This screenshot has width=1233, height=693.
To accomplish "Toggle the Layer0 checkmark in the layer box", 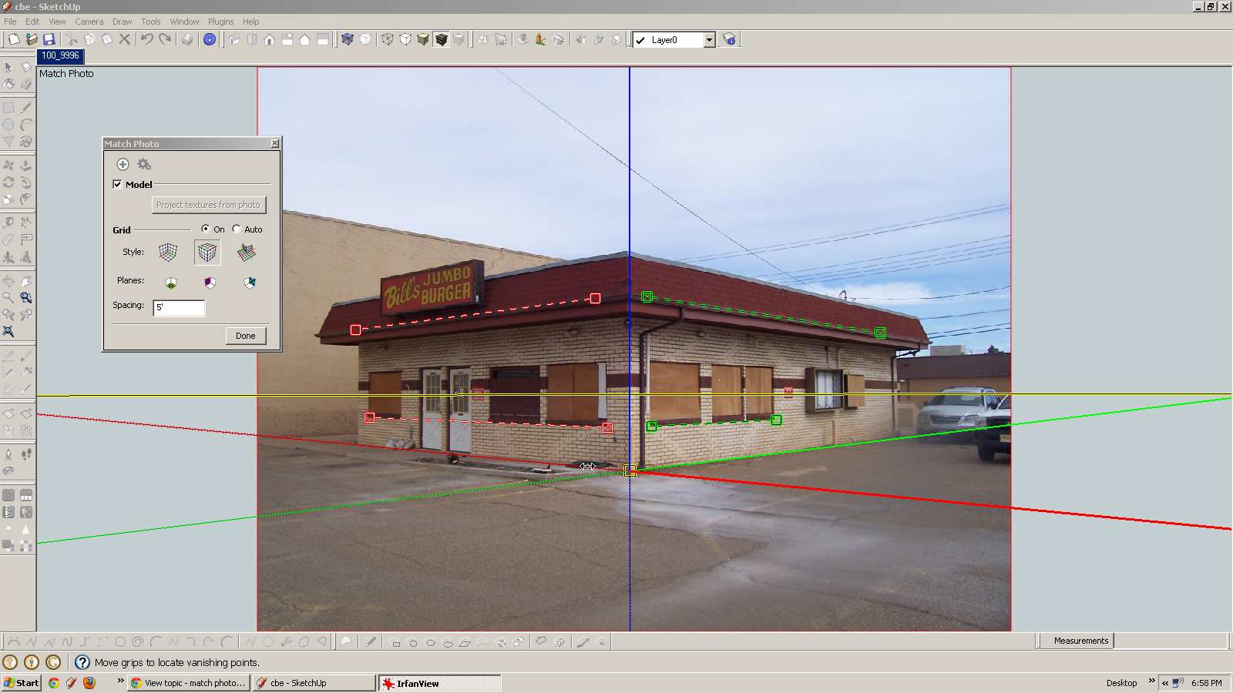I will (640, 40).
